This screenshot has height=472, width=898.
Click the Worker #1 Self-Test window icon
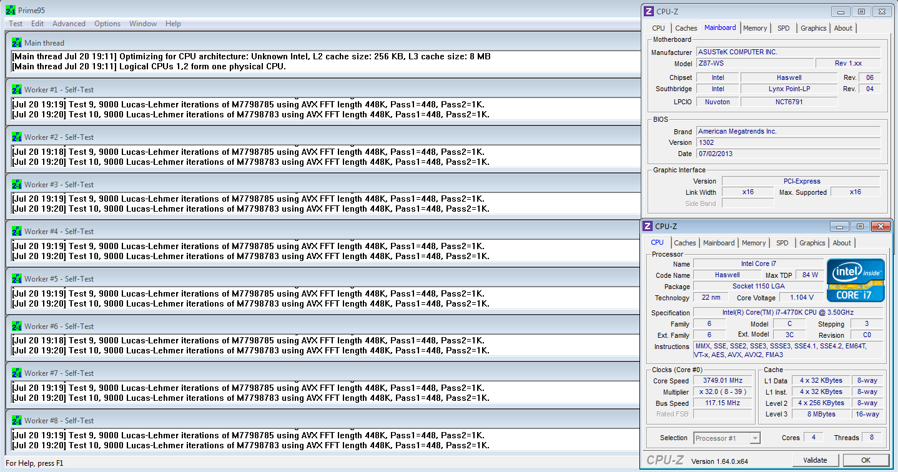[x=17, y=89]
